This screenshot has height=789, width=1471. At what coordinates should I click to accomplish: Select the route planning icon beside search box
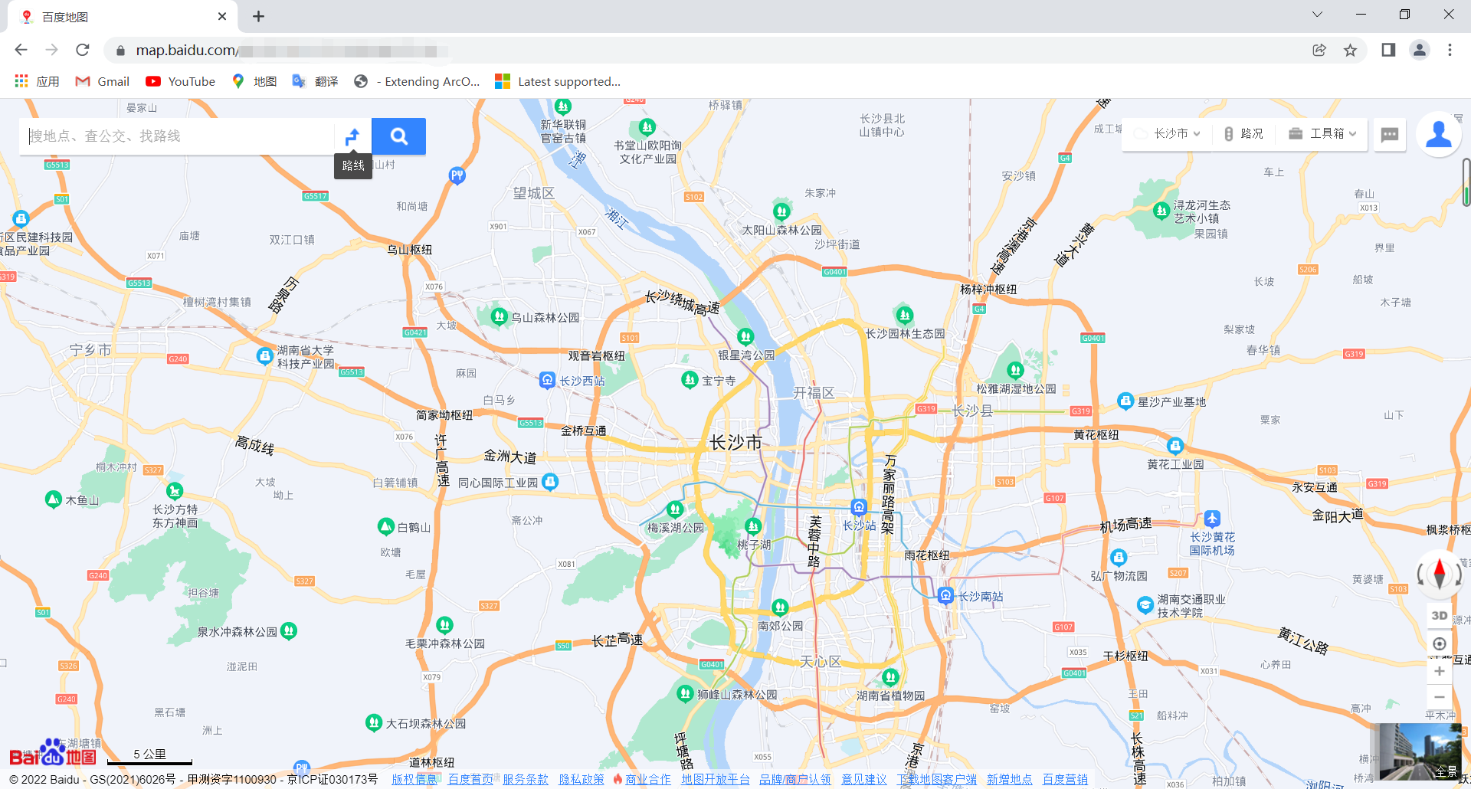point(352,136)
